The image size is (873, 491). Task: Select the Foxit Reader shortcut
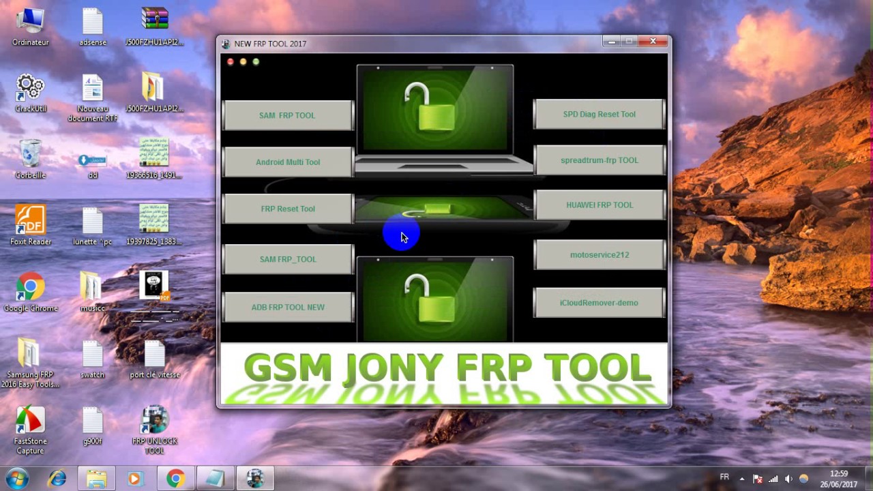31,226
